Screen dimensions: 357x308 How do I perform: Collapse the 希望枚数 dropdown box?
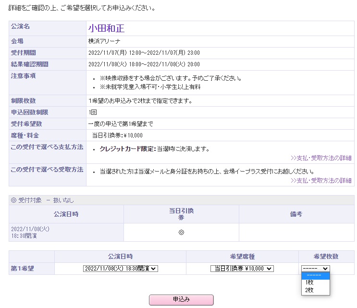(x=315, y=269)
